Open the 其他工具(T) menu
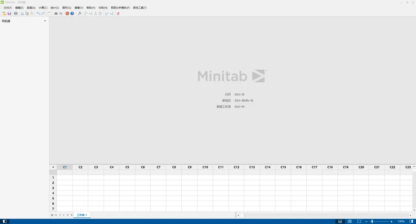 point(140,8)
